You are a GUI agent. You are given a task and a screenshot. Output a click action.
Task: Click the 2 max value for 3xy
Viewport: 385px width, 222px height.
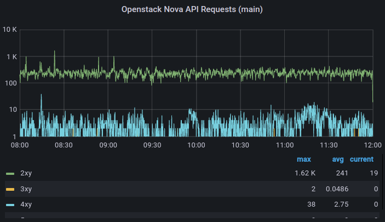(313, 189)
